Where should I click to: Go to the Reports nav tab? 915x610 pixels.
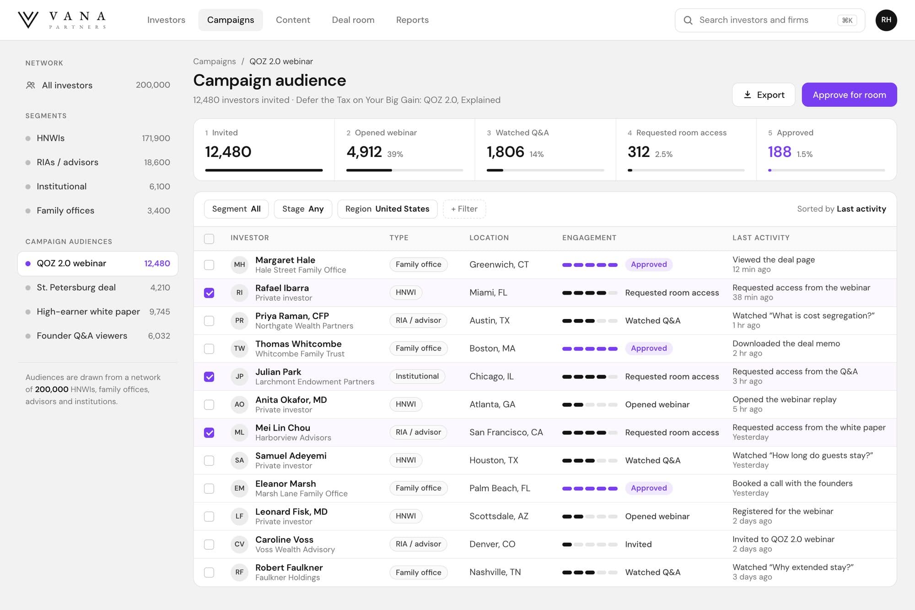click(412, 20)
